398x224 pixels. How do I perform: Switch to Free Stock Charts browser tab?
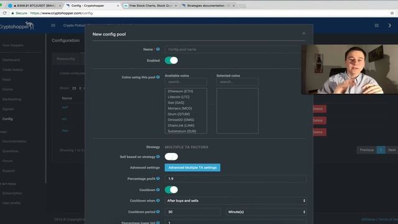(x=150, y=6)
